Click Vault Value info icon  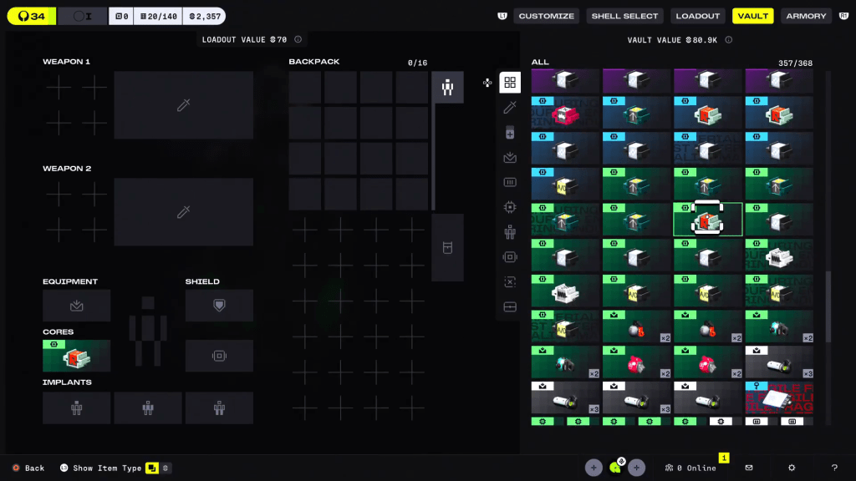pyautogui.click(x=728, y=39)
